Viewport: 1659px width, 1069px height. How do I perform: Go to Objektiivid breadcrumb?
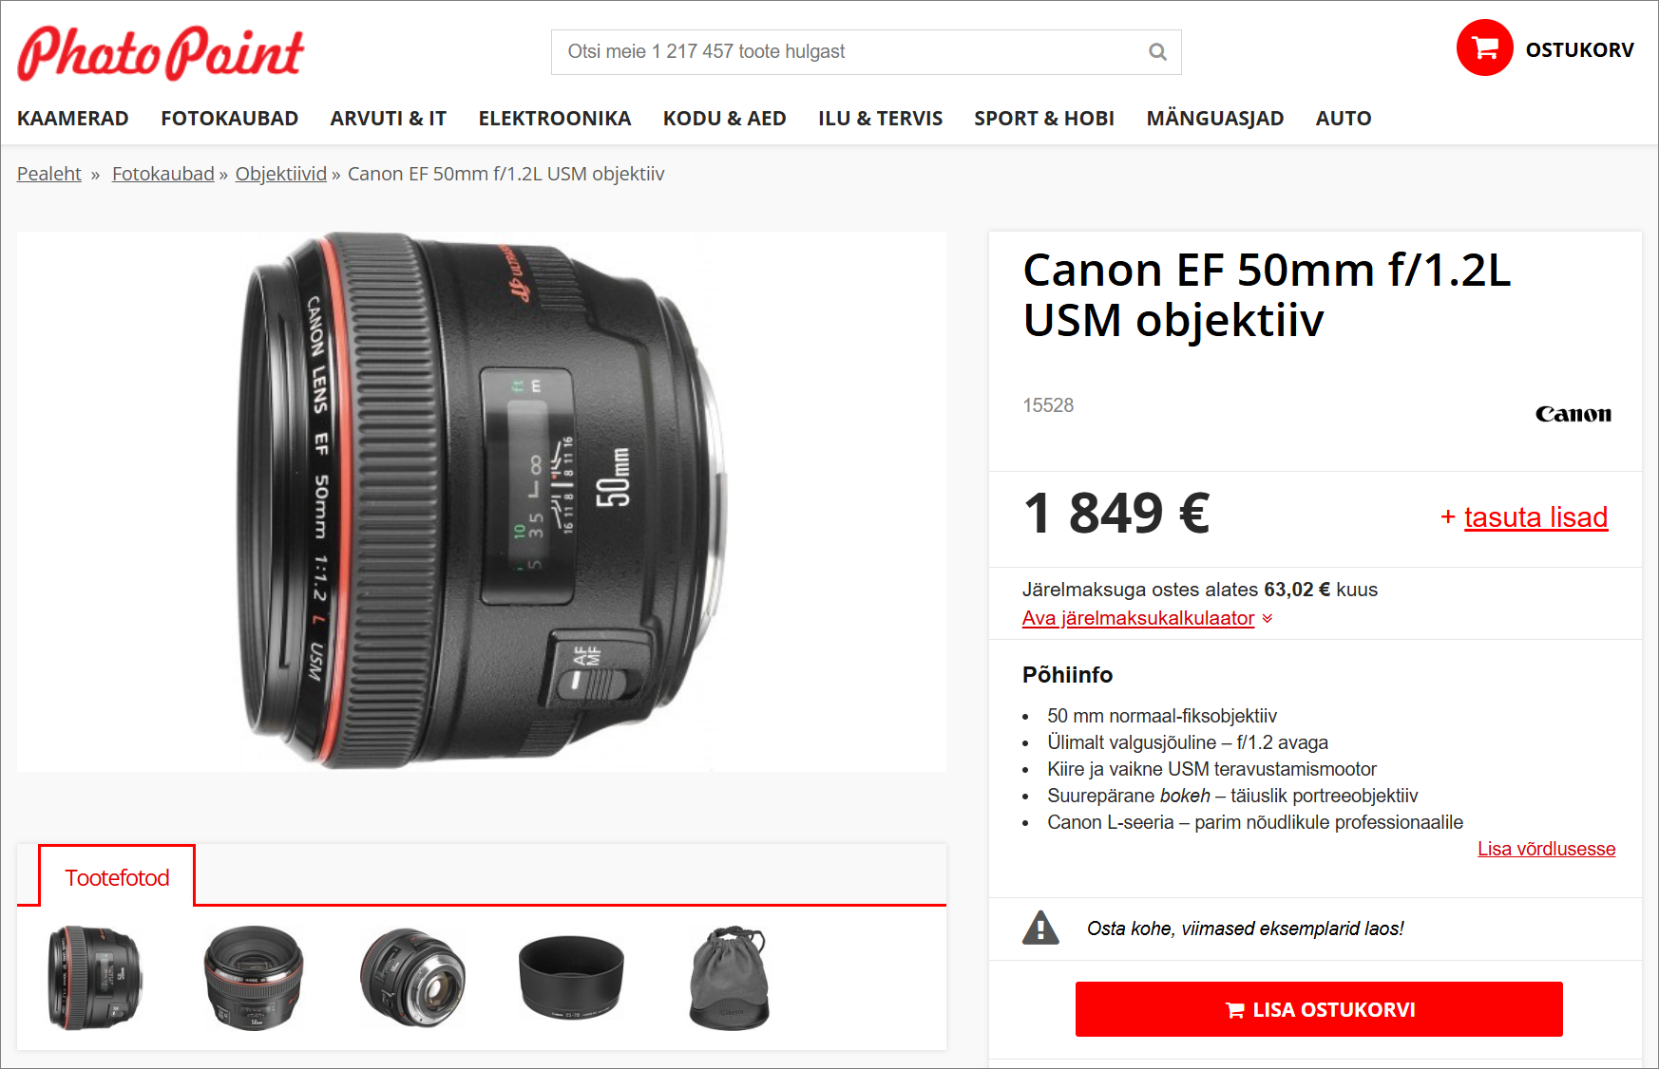281,174
